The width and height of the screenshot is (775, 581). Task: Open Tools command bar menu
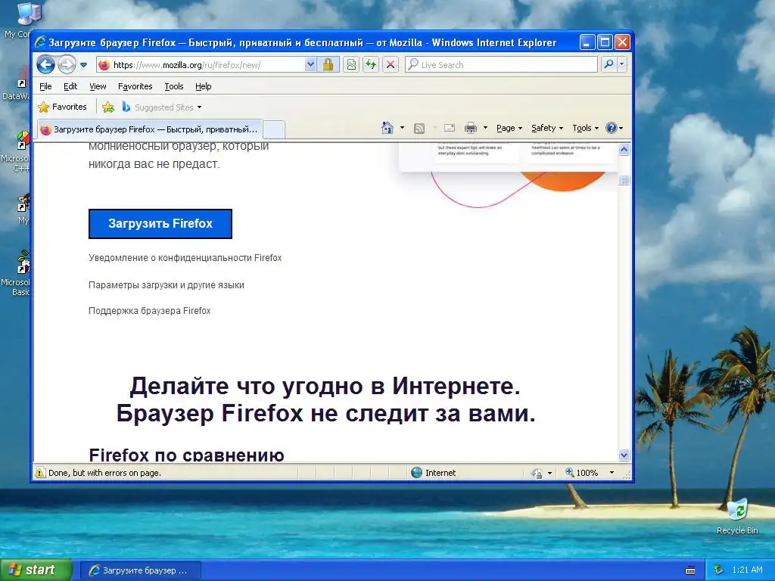click(x=585, y=128)
